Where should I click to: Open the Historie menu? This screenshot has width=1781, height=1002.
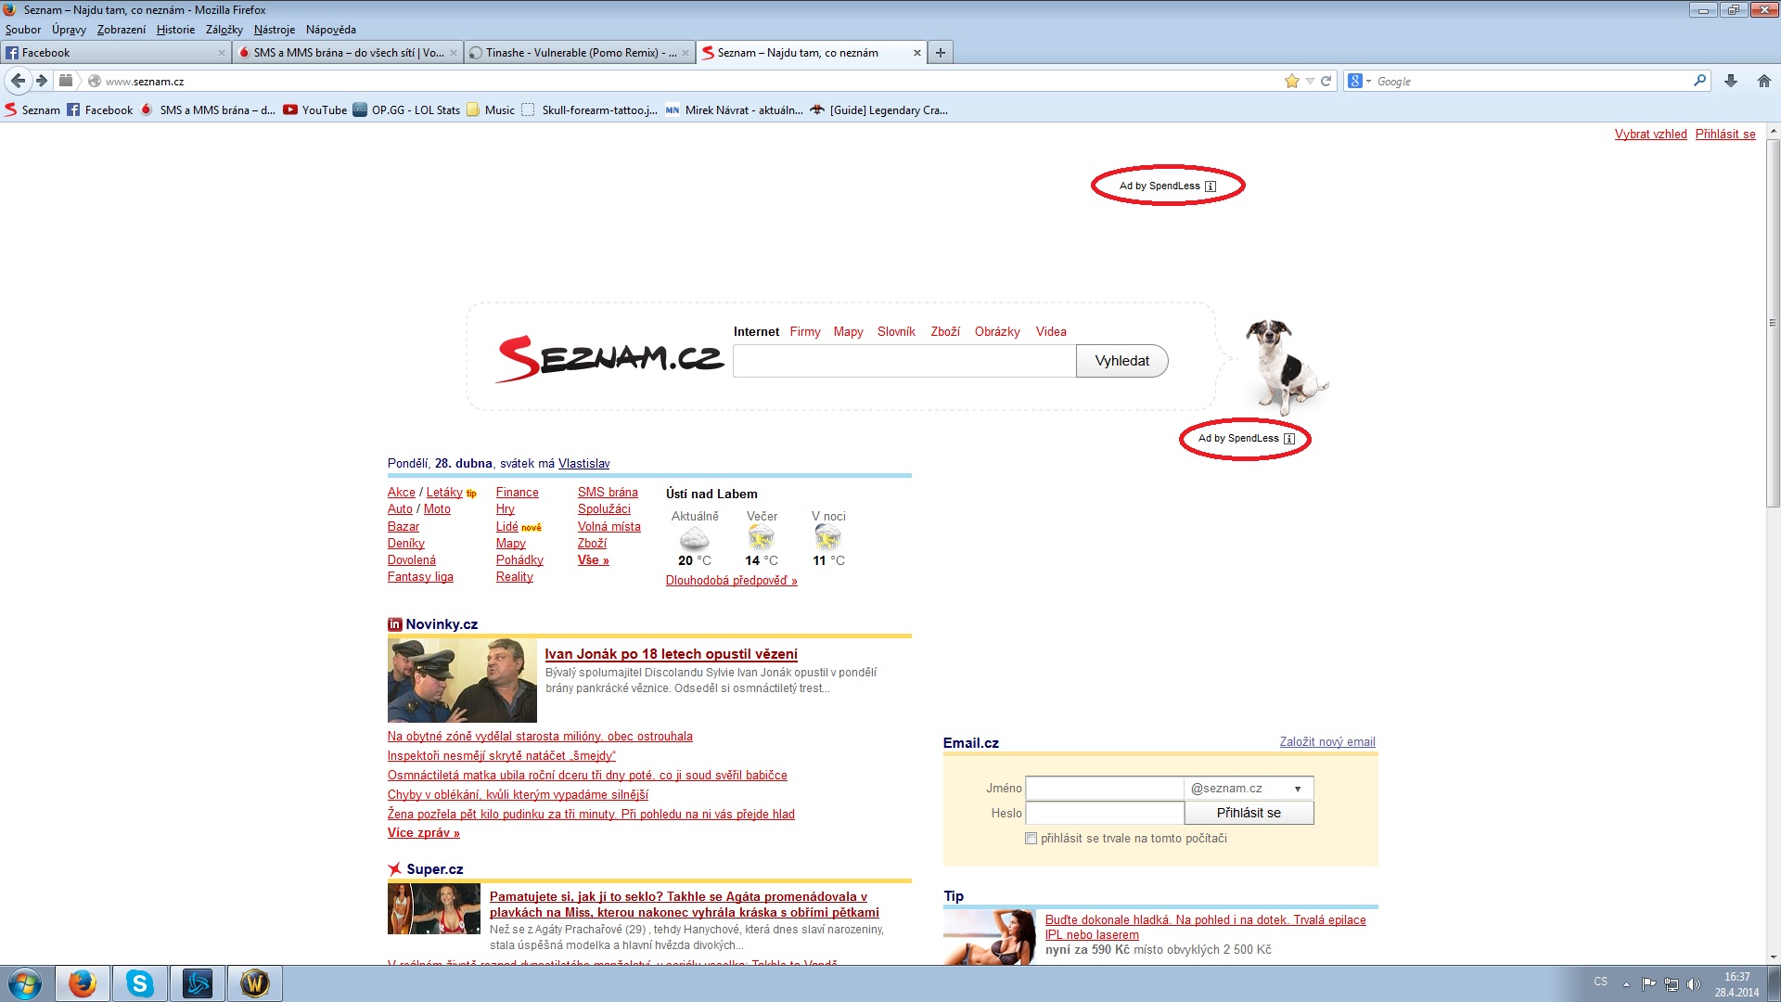[176, 30]
